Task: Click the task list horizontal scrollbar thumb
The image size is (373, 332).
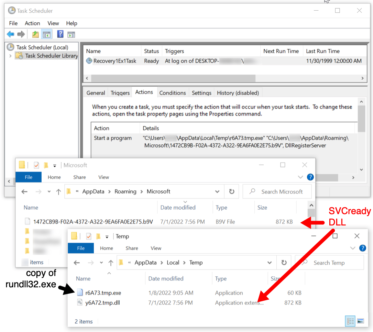Action: (173, 78)
